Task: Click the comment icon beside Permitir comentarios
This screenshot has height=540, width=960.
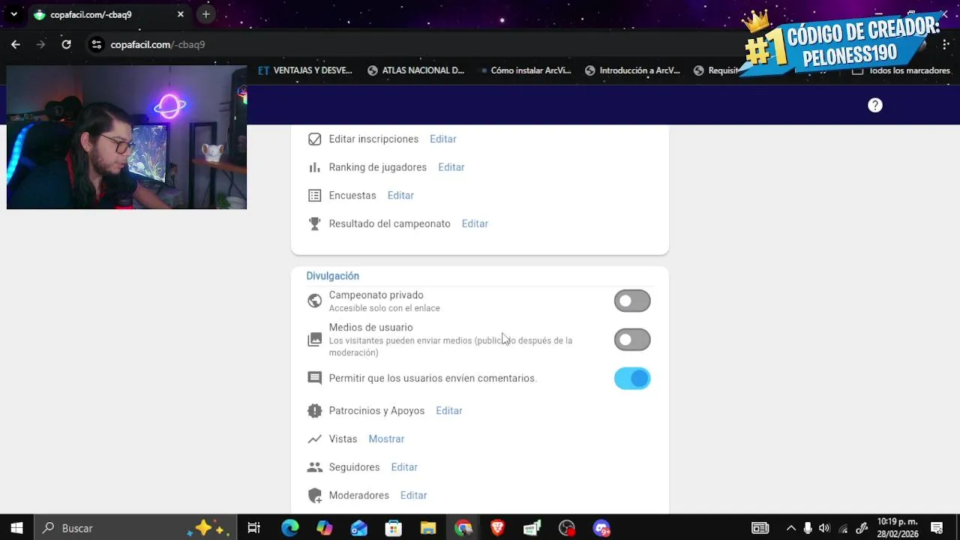Action: pos(315,378)
